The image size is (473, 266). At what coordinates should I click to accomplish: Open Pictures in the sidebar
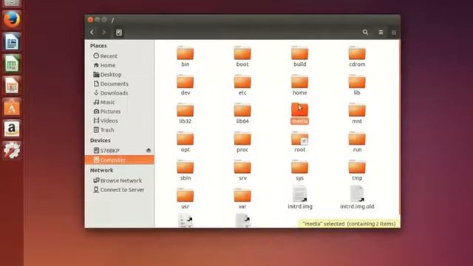coord(107,112)
